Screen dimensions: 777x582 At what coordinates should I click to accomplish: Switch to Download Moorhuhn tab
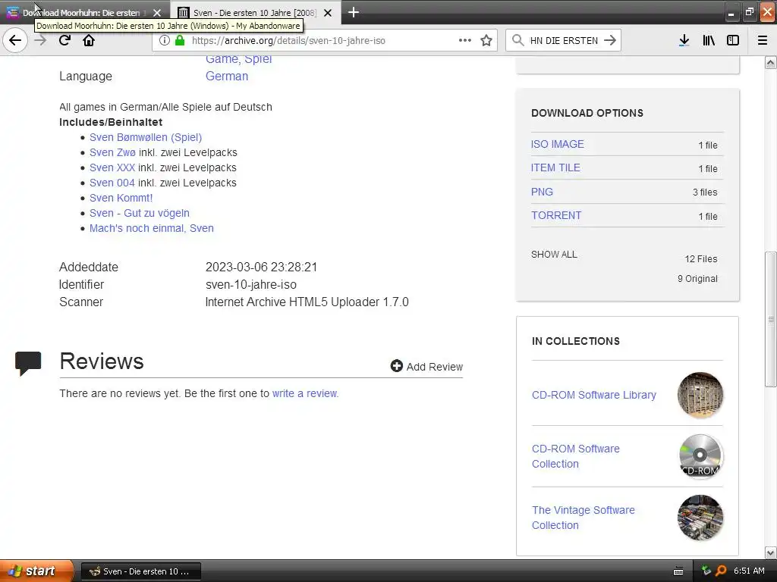(85, 12)
